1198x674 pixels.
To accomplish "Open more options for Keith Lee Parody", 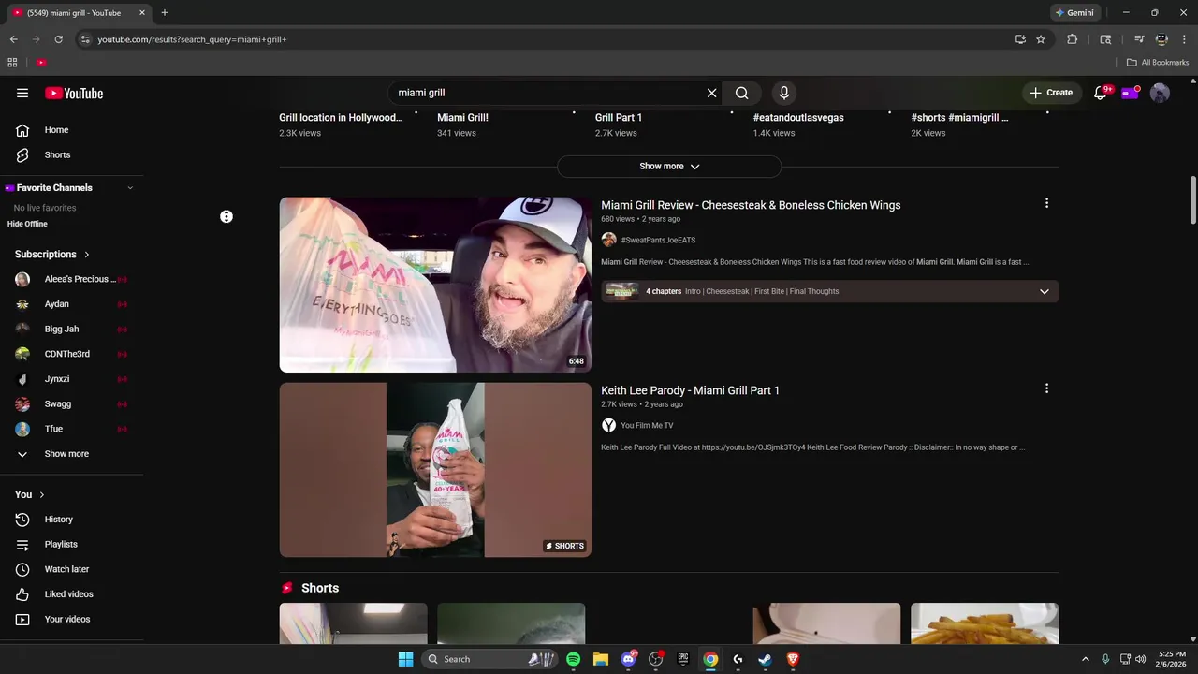I will coord(1046,388).
